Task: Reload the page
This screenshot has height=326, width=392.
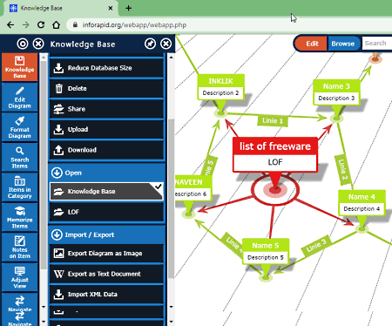Action: click(41, 25)
